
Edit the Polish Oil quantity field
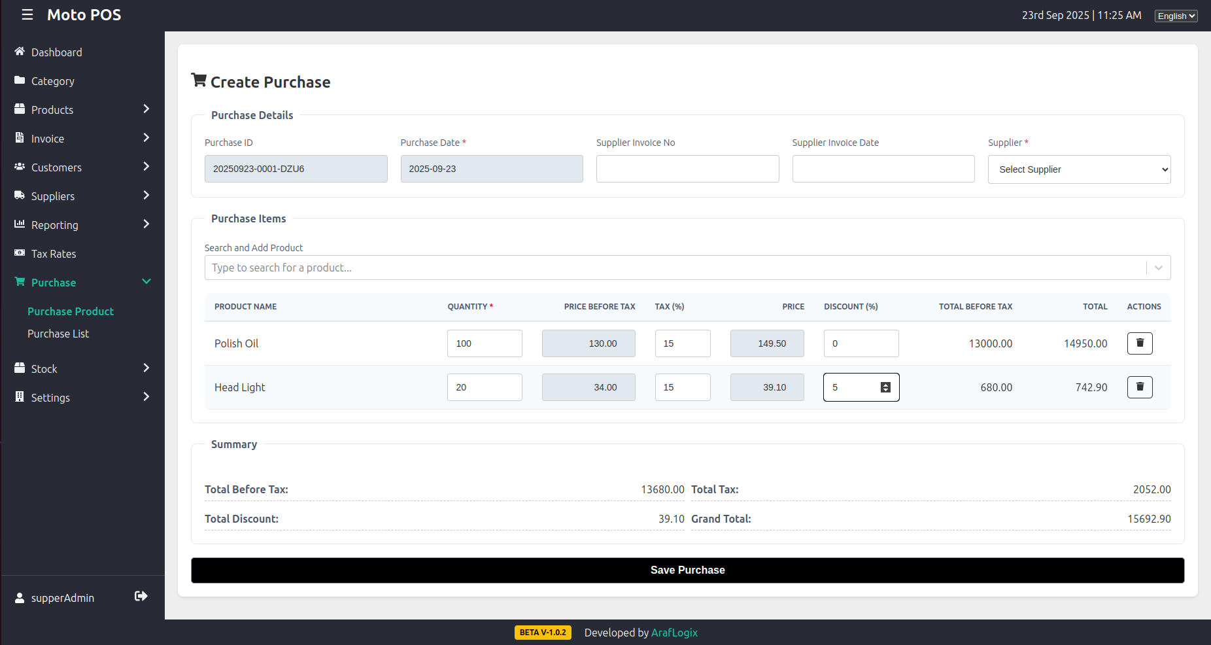(484, 343)
